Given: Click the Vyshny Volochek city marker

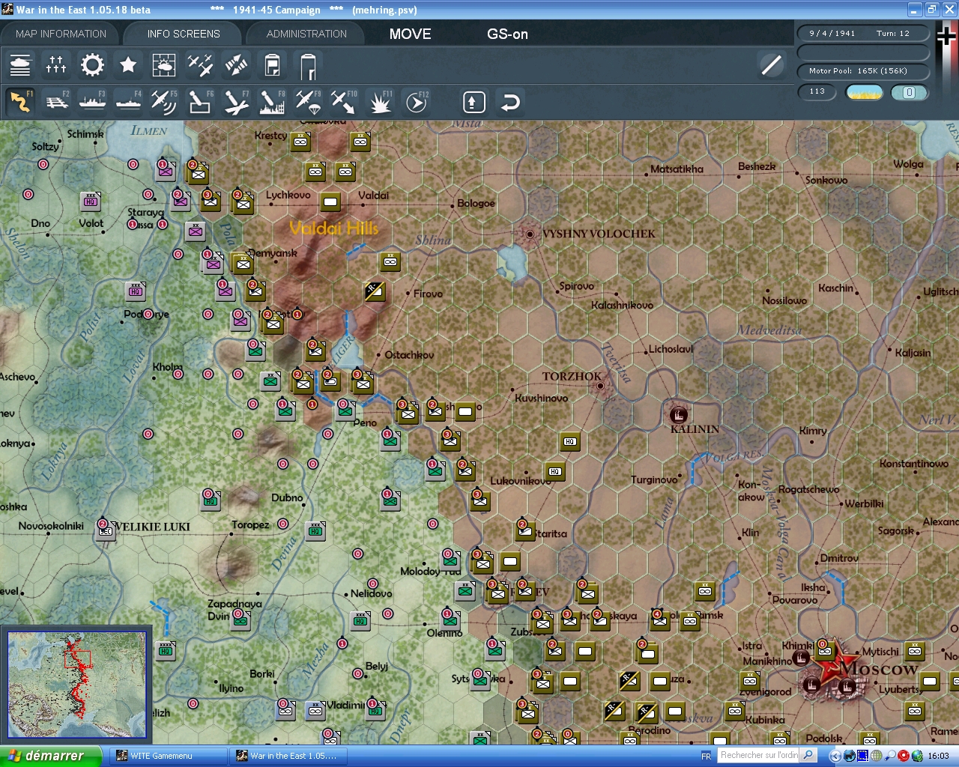Looking at the screenshot, I should pos(530,234).
